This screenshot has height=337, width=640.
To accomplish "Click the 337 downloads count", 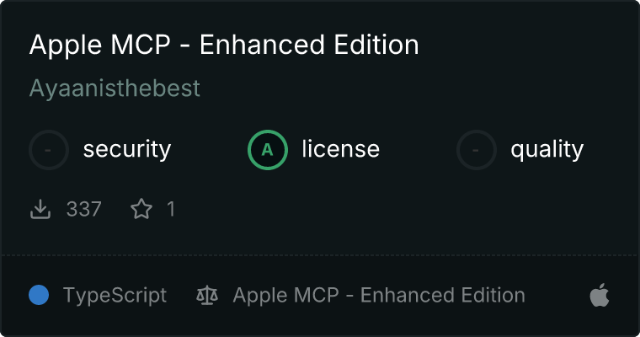I will click(x=83, y=209).
